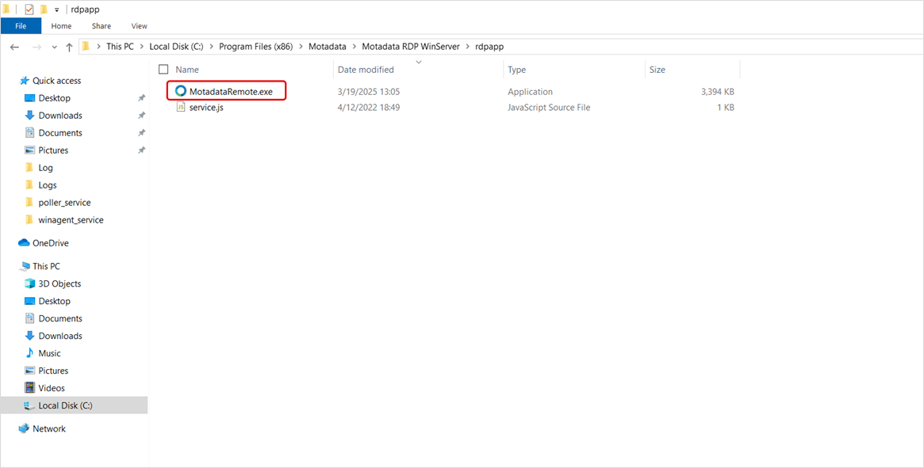924x468 pixels.
Task: Click the Quick access star icon
Action: [25, 81]
